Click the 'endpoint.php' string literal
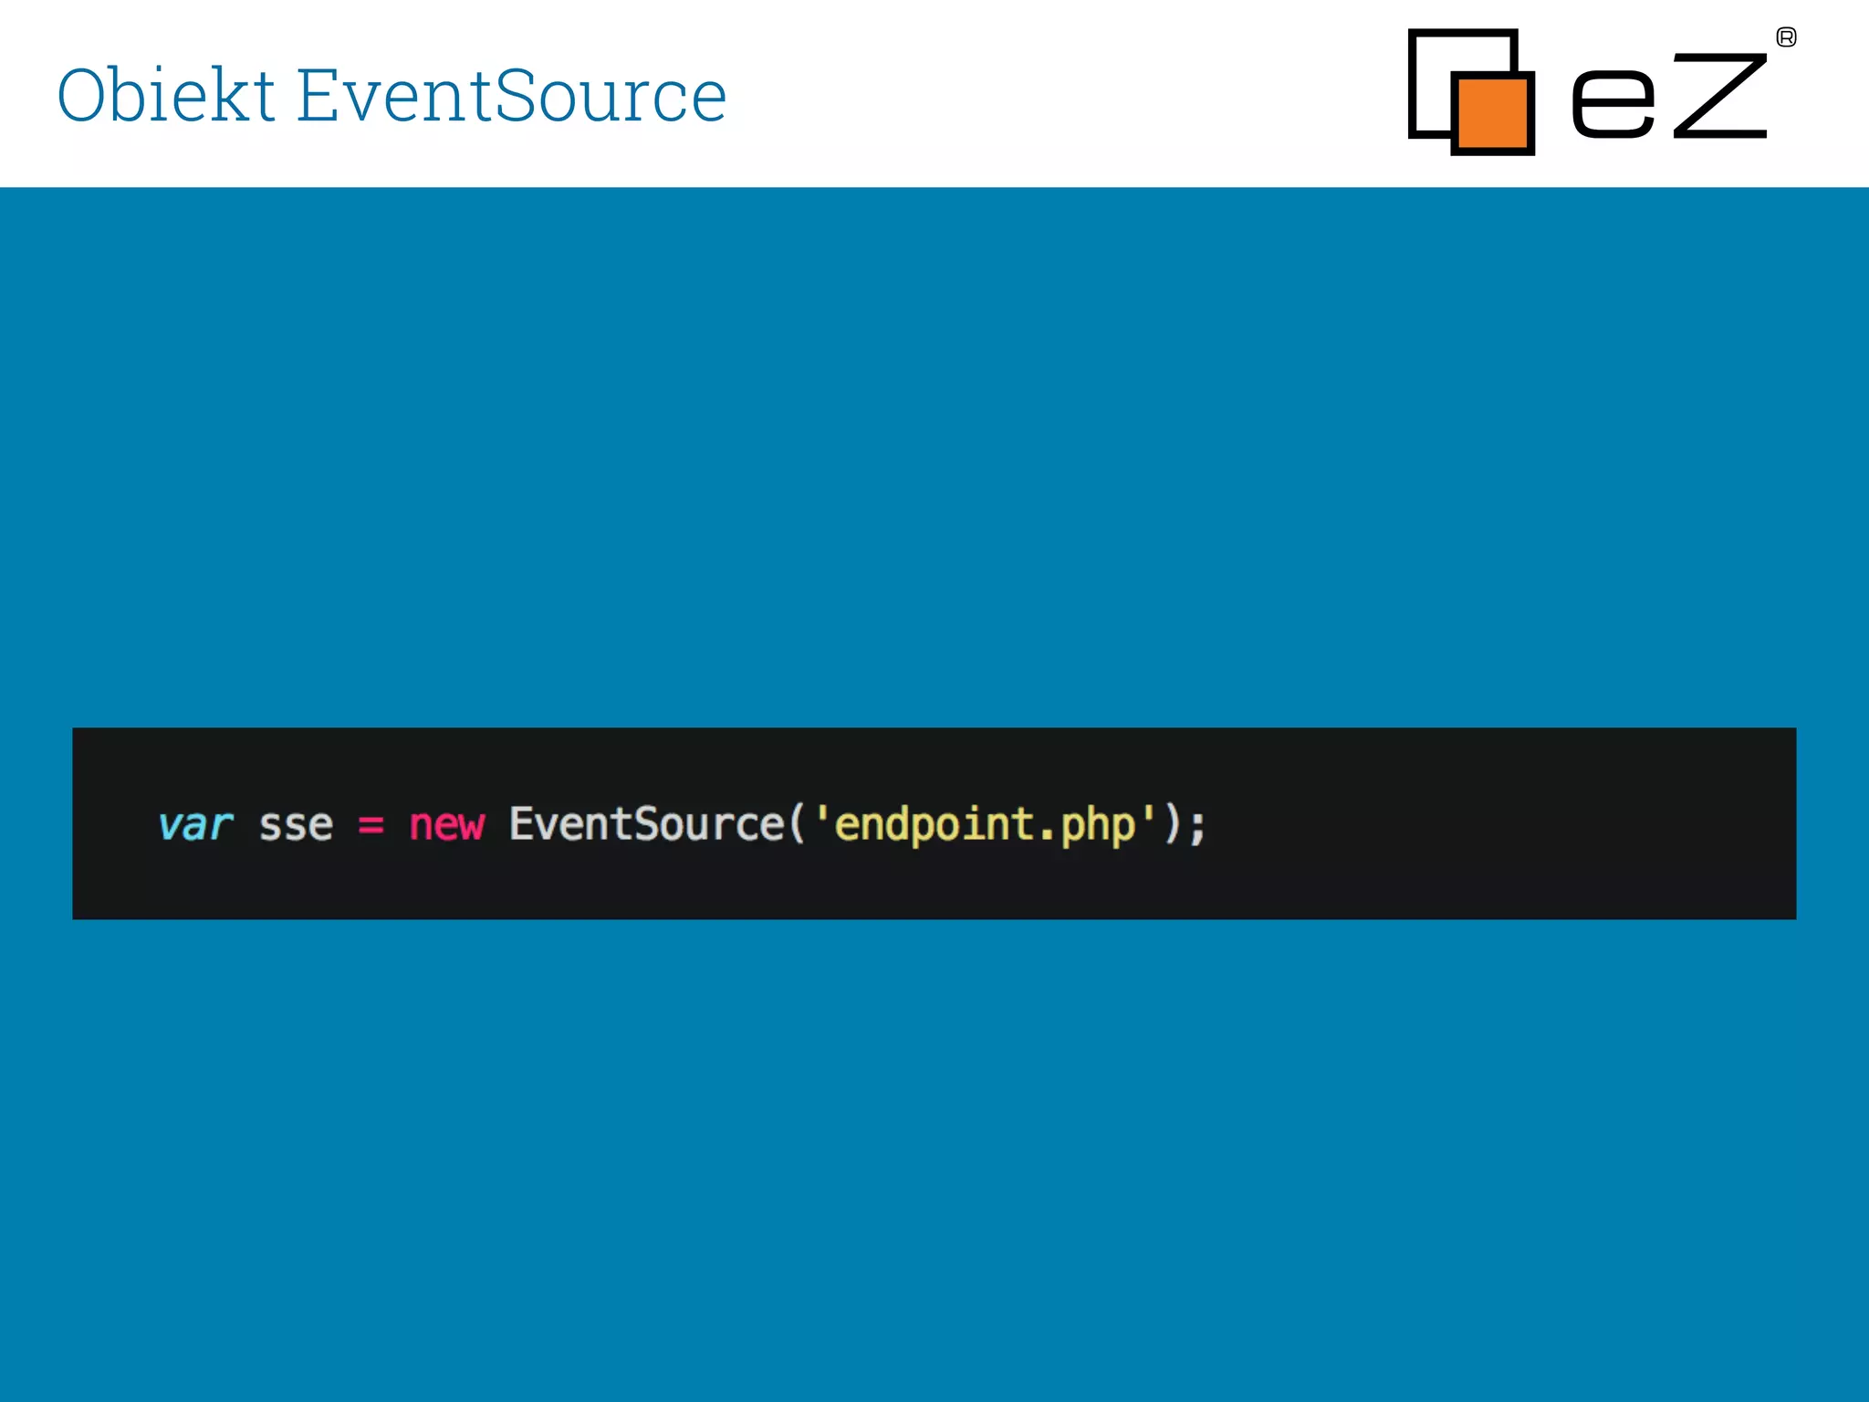Screen dimensions: 1869x1402 click(985, 826)
